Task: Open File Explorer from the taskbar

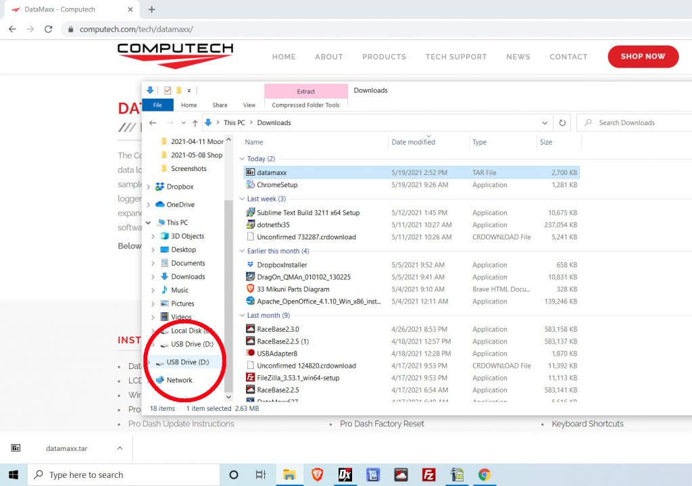Action: point(289,475)
